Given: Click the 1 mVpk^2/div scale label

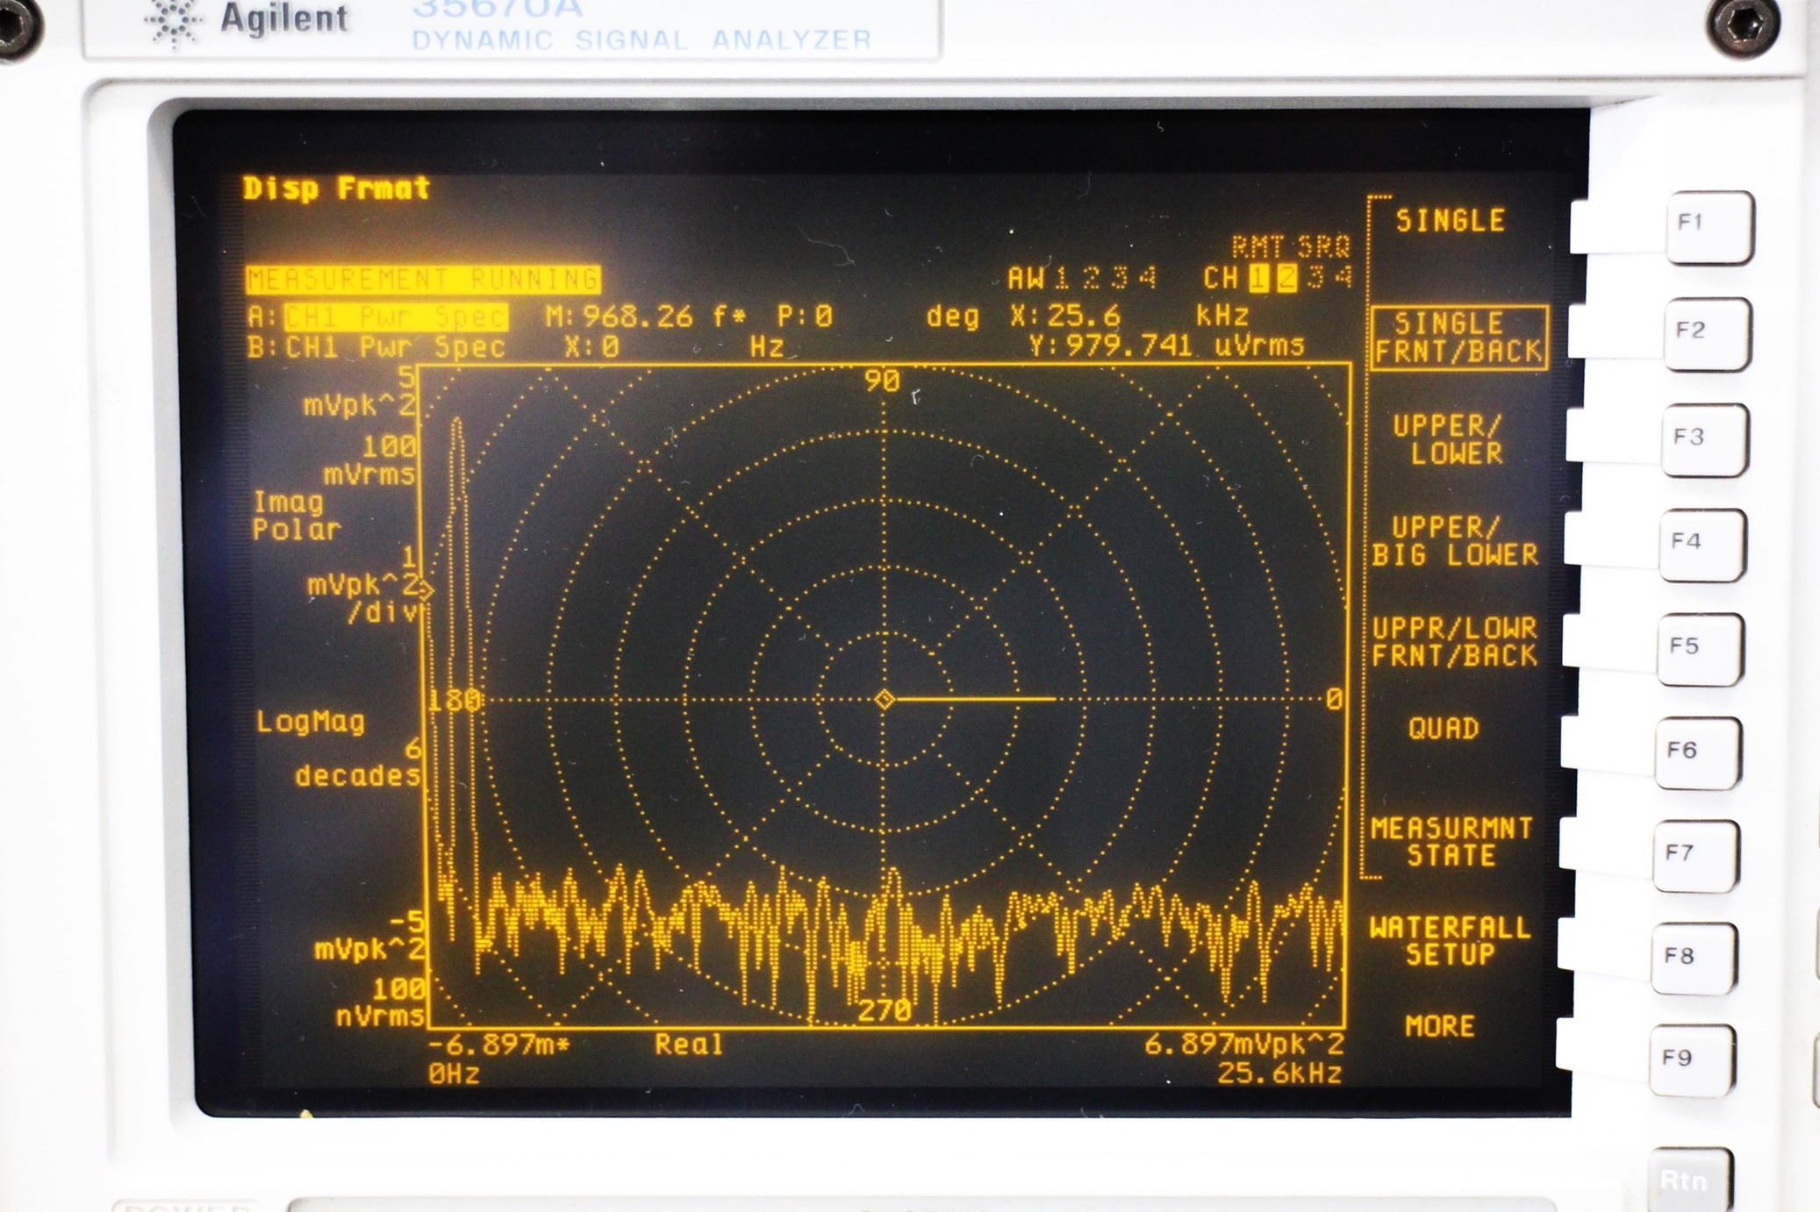Looking at the screenshot, I should pos(362,584).
